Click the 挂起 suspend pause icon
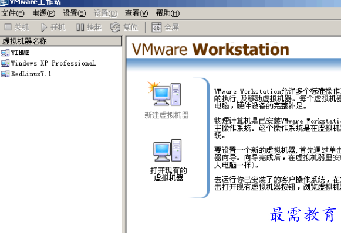 (80, 28)
